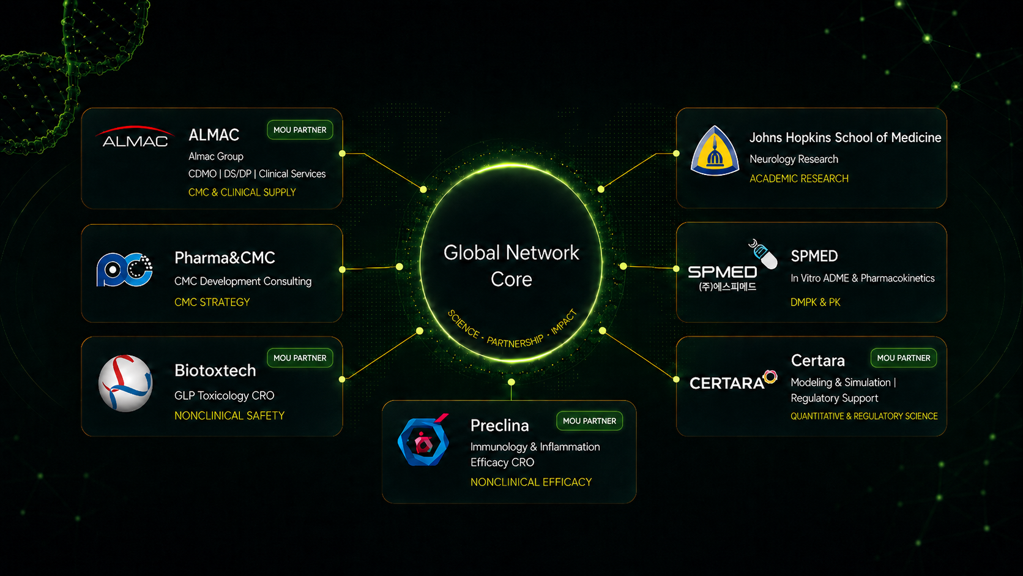Select "Johns Hopkins School of Medicine" title
This screenshot has height=576, width=1023.
click(x=846, y=138)
